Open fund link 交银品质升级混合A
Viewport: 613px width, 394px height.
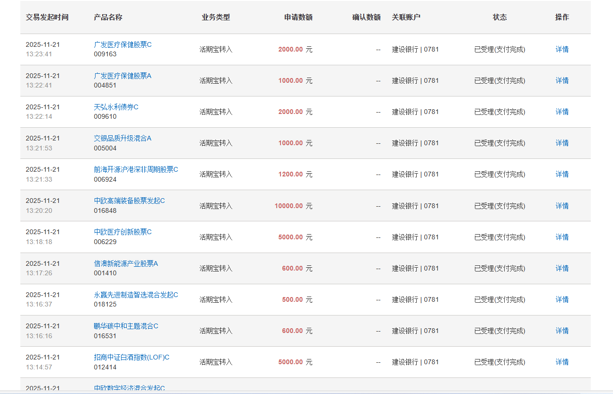[x=123, y=138]
